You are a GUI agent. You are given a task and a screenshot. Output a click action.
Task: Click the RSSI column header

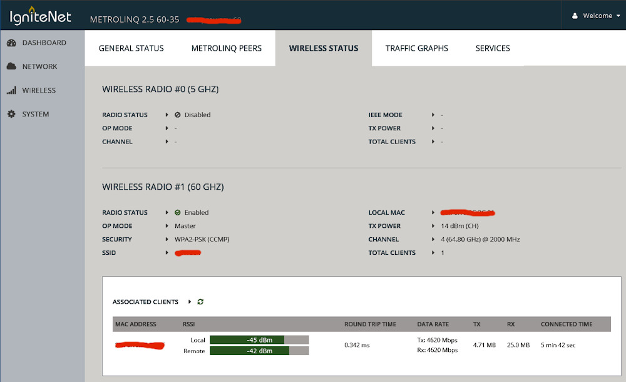pos(189,324)
